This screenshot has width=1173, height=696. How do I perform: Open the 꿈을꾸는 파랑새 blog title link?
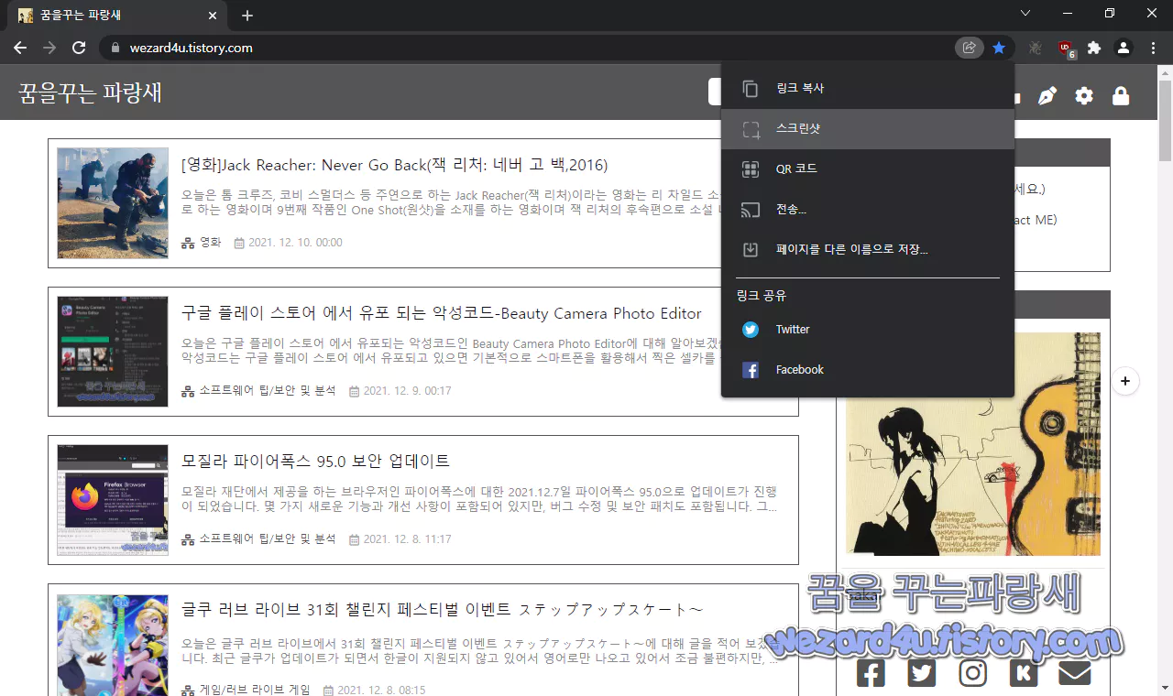click(90, 93)
